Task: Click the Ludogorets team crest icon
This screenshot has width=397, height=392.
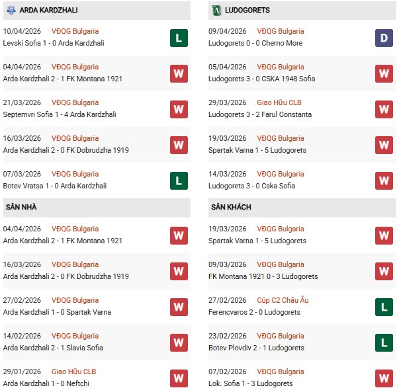Action: point(216,11)
